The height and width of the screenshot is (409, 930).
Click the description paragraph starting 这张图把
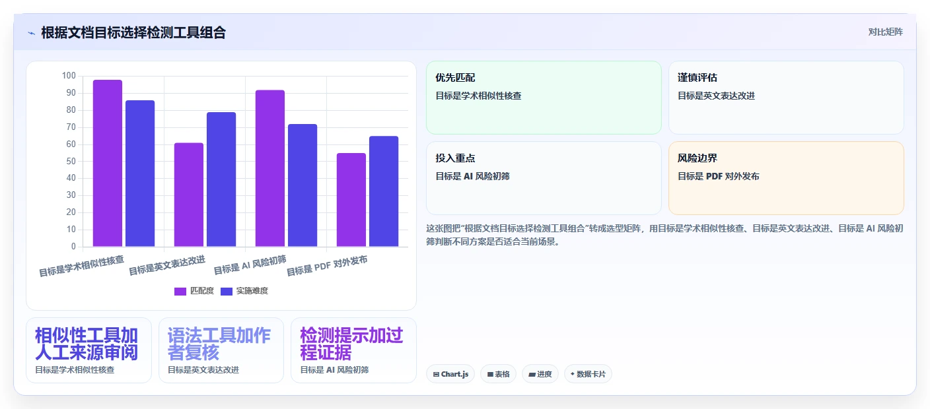pos(665,235)
